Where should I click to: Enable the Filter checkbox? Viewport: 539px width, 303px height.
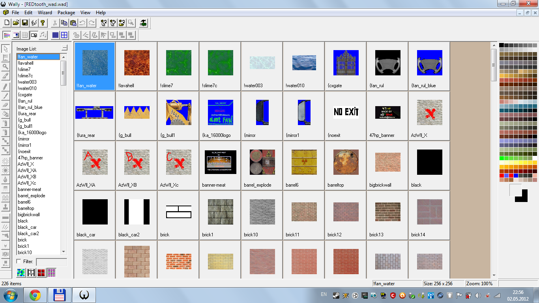(19, 262)
